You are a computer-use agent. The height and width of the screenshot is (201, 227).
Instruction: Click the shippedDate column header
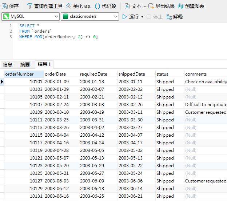click(x=136, y=74)
